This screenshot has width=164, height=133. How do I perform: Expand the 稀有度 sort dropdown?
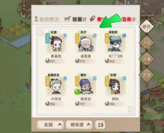[79, 125]
